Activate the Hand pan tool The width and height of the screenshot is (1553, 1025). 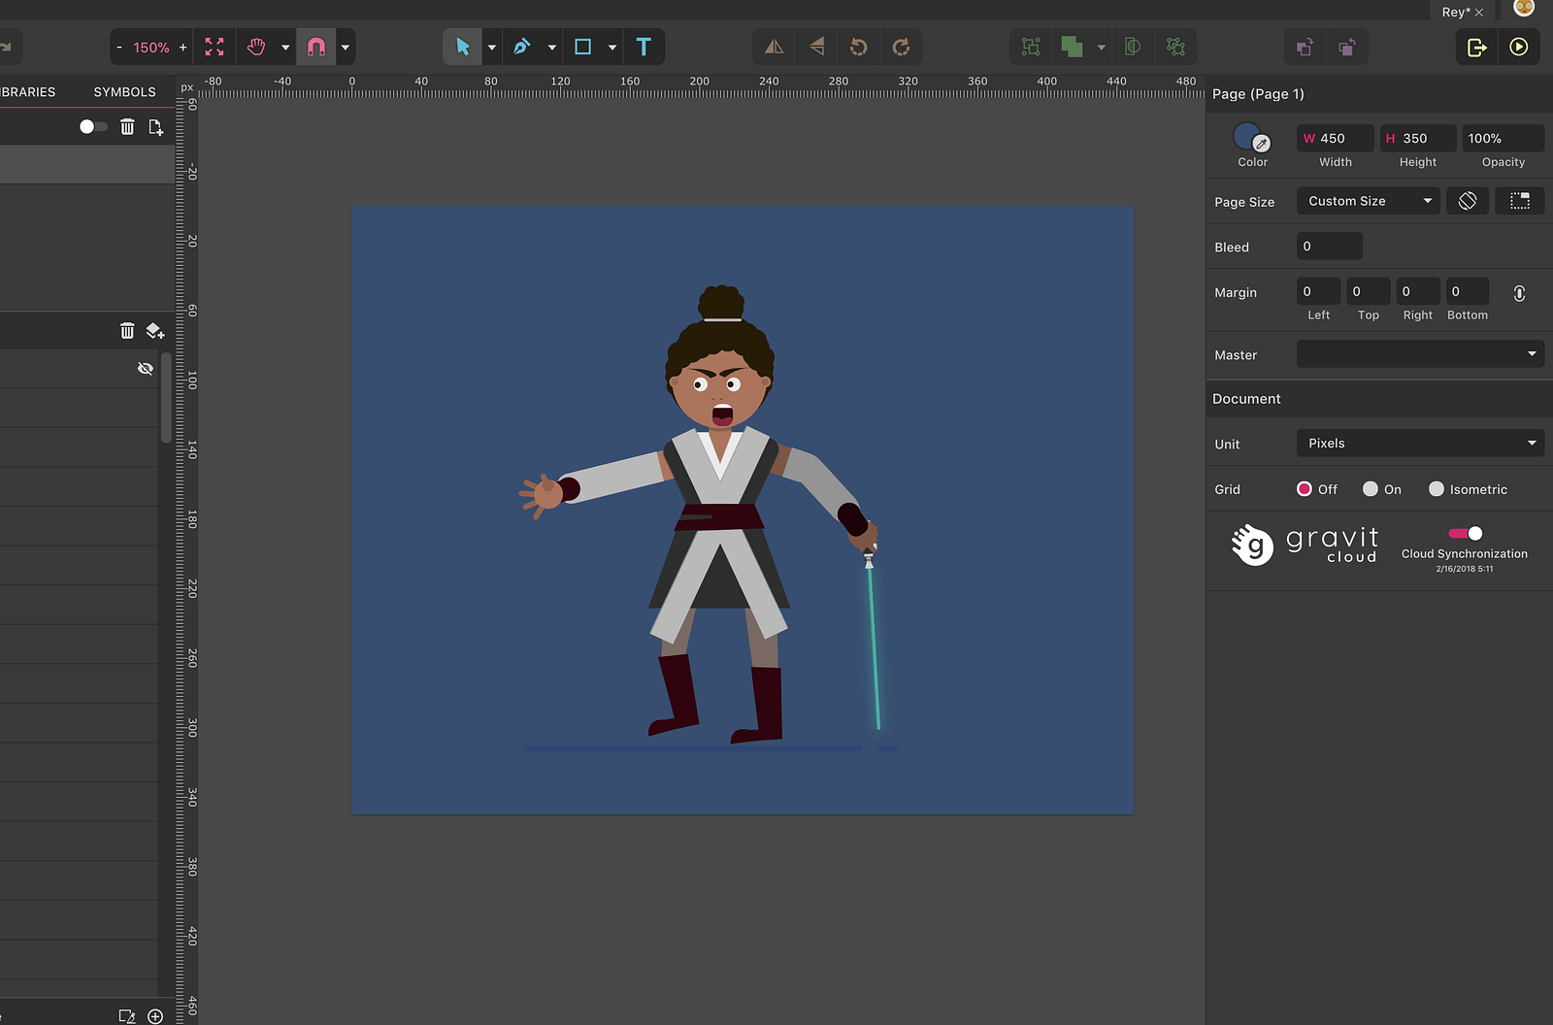[x=256, y=47]
